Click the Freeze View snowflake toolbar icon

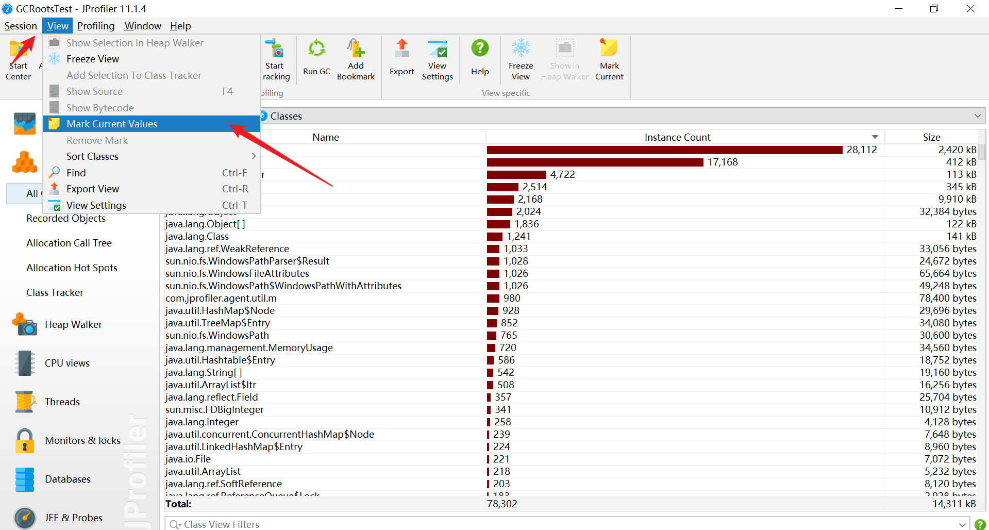click(521, 48)
